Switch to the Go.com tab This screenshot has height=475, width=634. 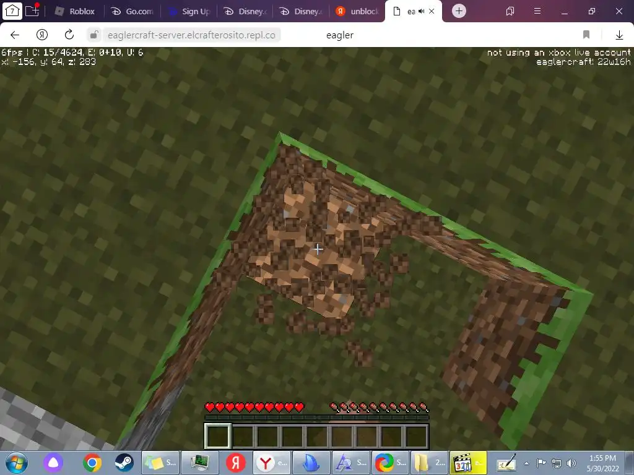point(132,11)
